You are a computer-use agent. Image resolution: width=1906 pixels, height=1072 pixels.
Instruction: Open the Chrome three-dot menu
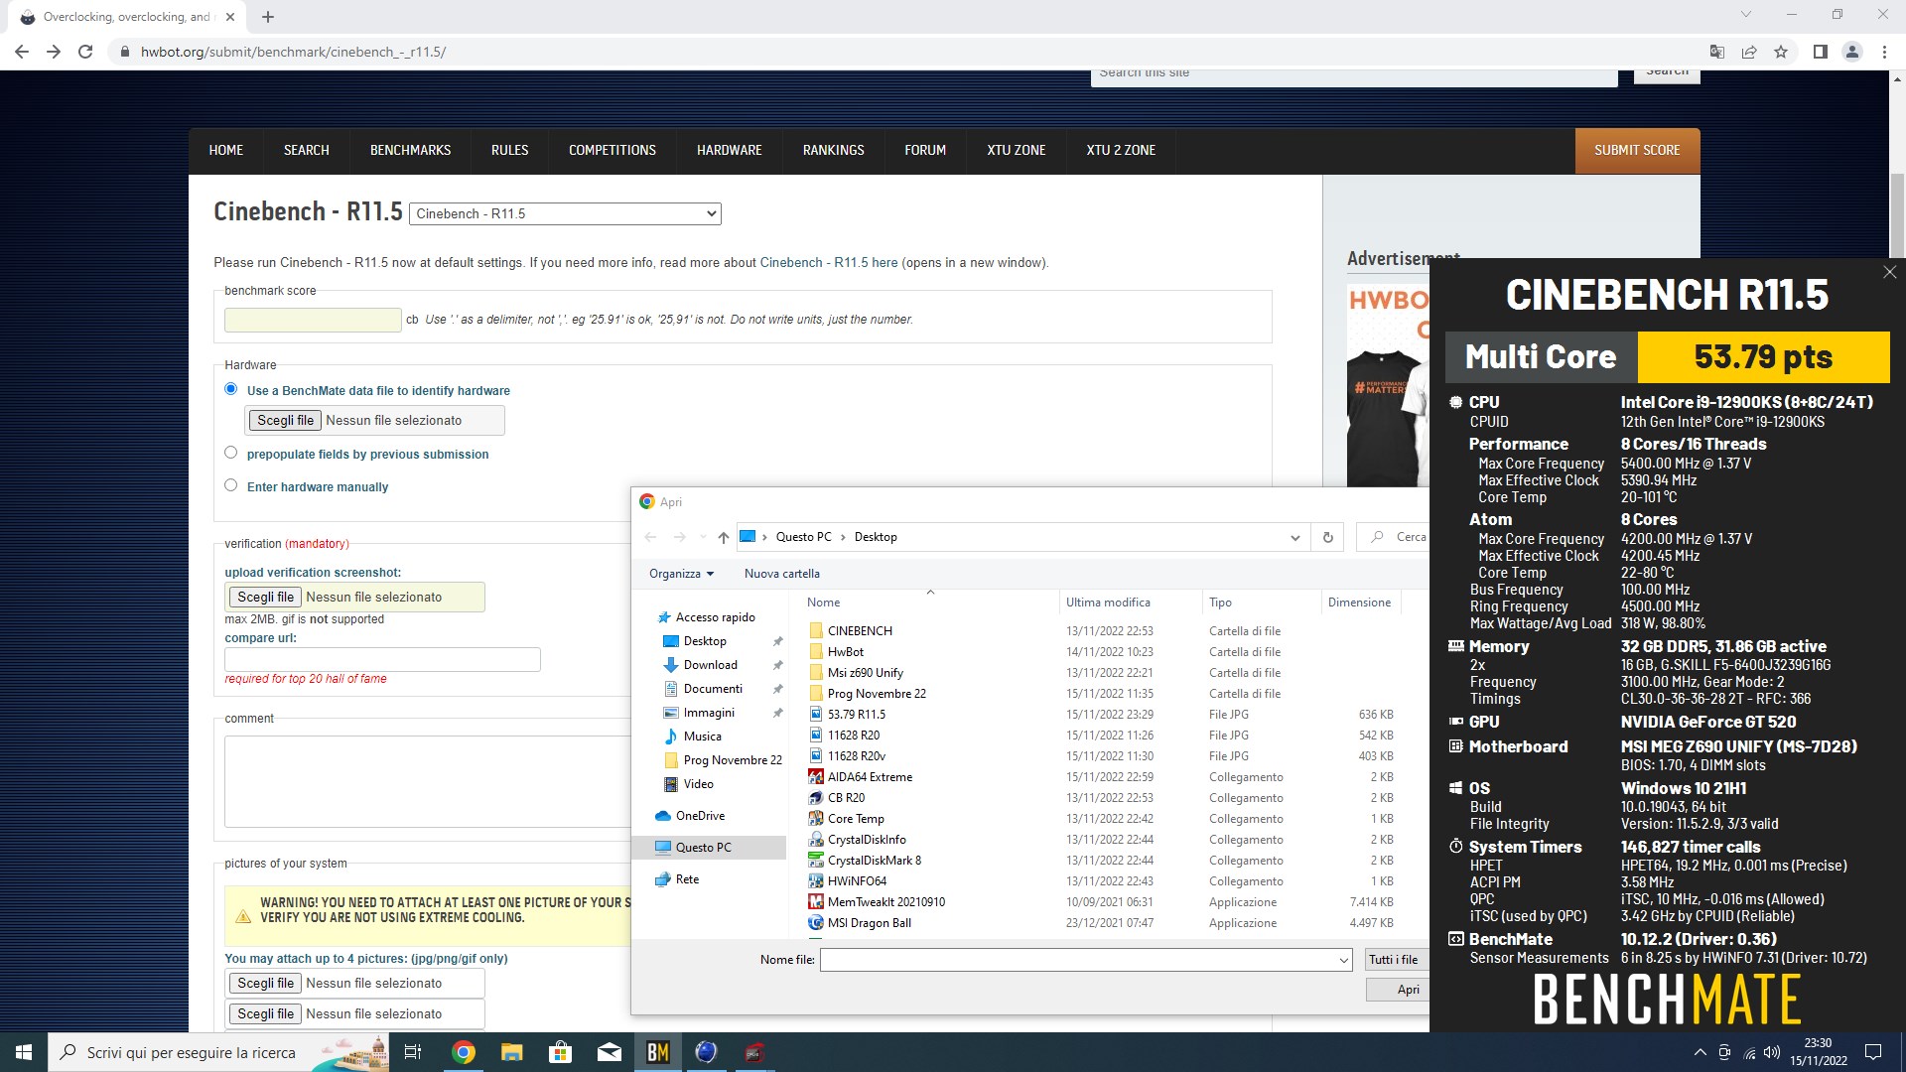point(1884,52)
